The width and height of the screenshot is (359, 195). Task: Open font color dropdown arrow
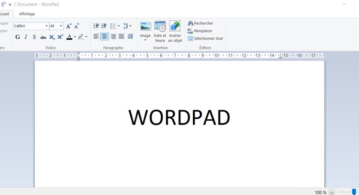click(x=75, y=37)
